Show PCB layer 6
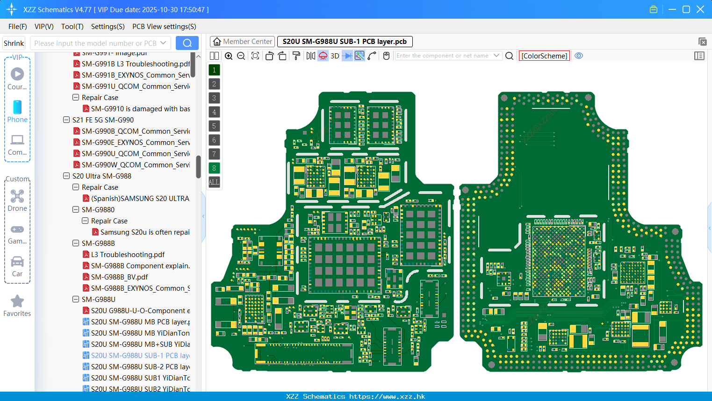Image resolution: width=712 pixels, height=401 pixels. pyautogui.click(x=214, y=140)
